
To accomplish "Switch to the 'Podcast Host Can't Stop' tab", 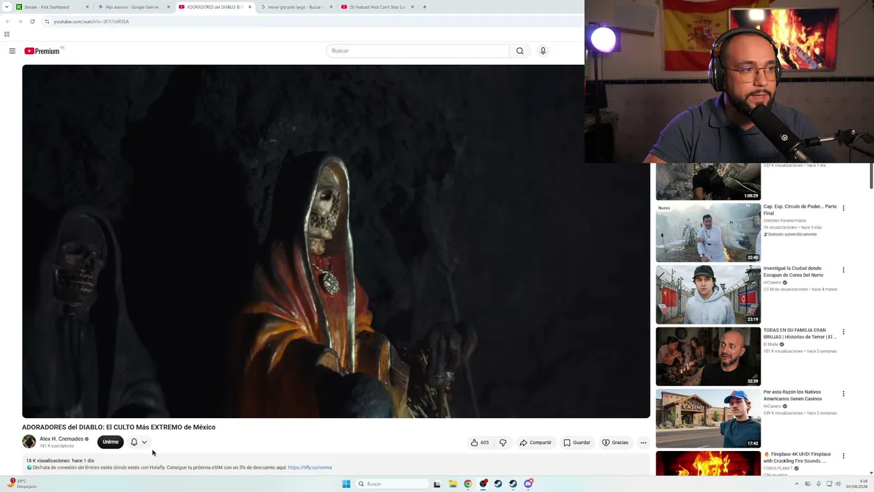I will click(x=377, y=7).
